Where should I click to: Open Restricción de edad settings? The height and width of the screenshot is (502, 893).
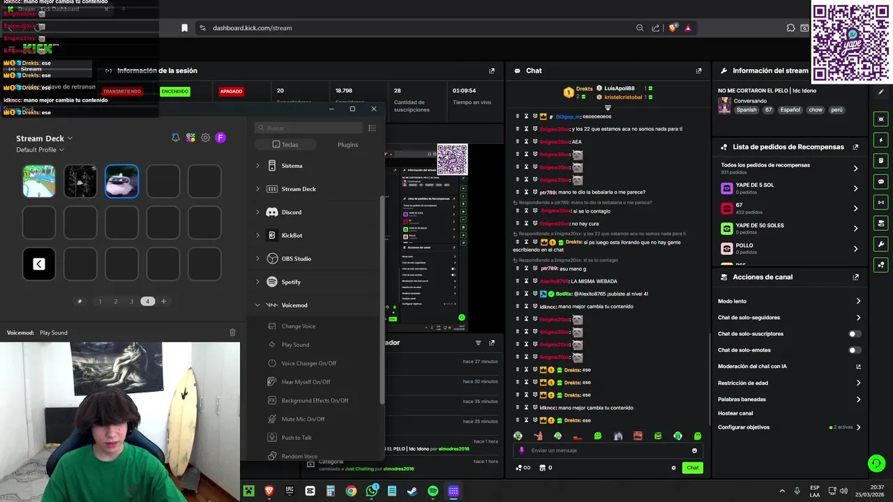tap(789, 383)
